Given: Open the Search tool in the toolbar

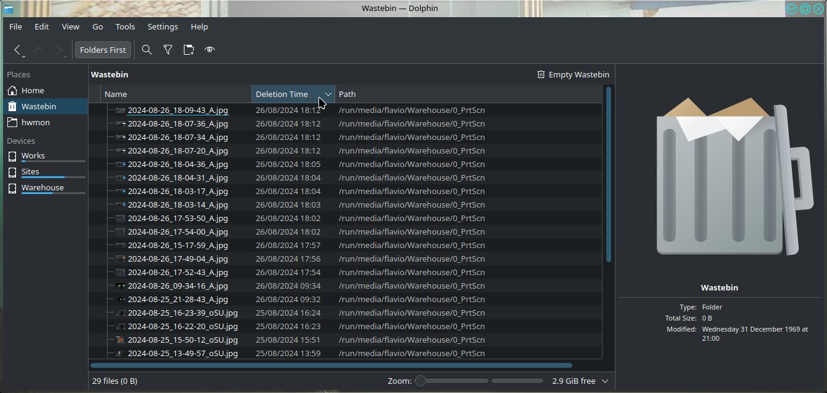Looking at the screenshot, I should click(147, 50).
